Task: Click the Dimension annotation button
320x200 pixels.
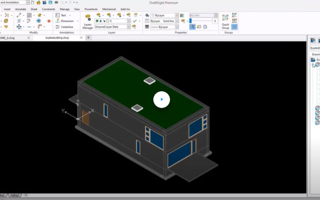Action: [65, 21]
